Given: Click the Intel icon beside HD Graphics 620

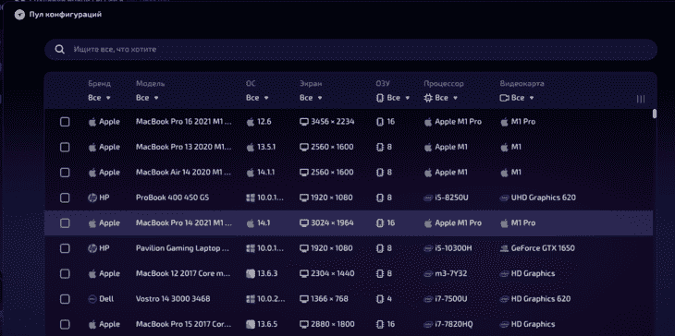Looking at the screenshot, I should coord(504,299).
